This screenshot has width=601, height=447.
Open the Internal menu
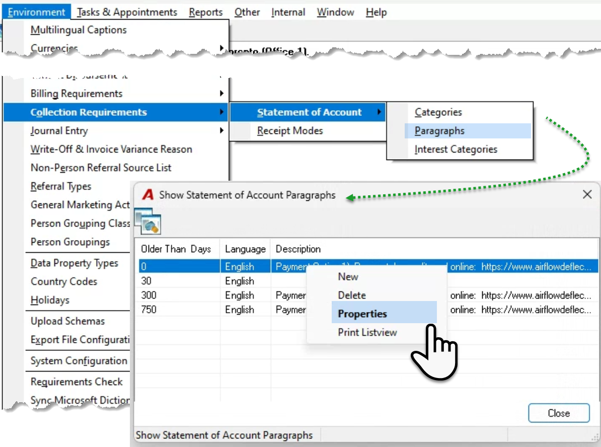tap(288, 12)
